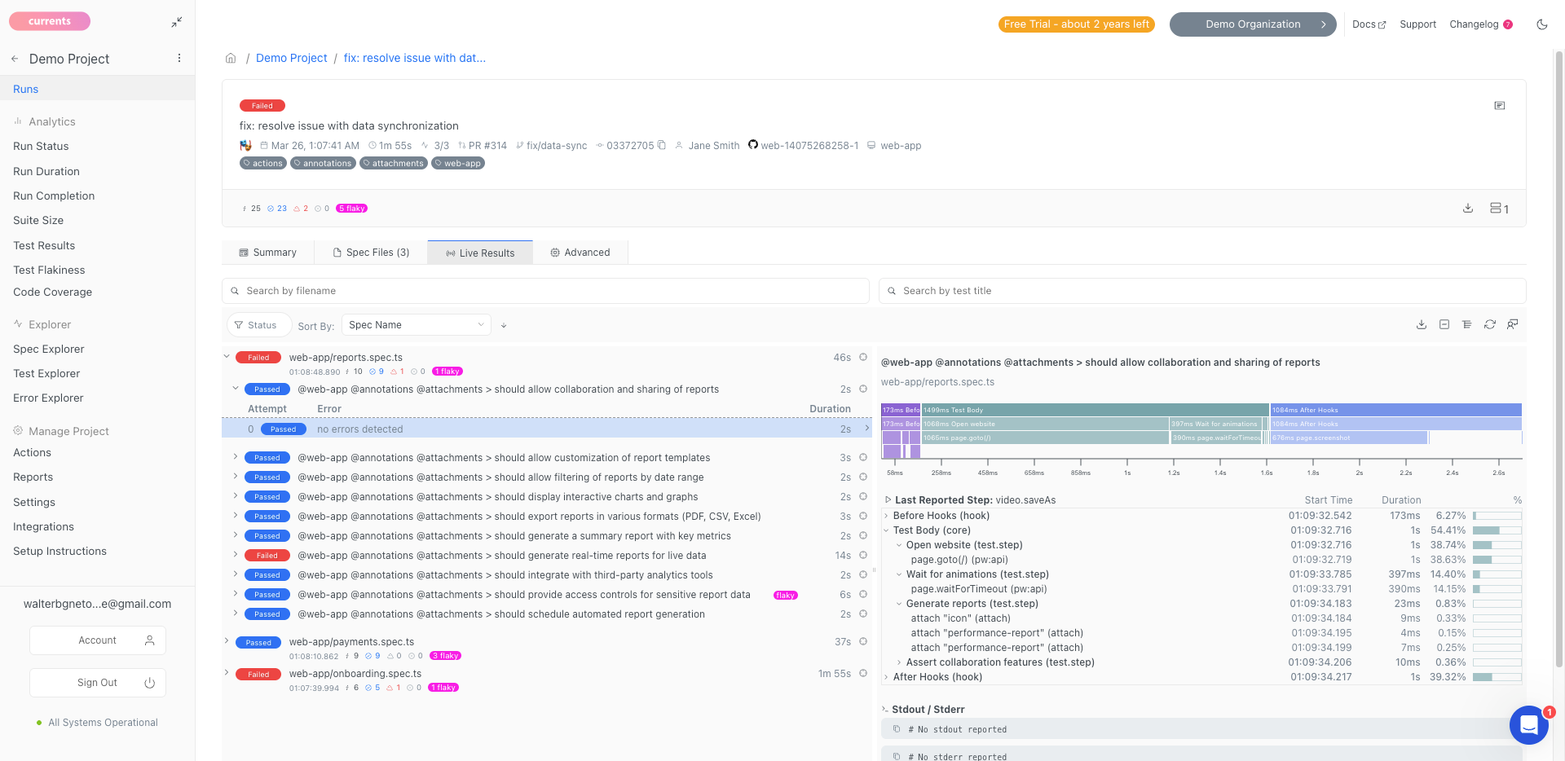The width and height of the screenshot is (1565, 761).
Task: Open the Demo Project three-dot menu
Action: tap(179, 59)
